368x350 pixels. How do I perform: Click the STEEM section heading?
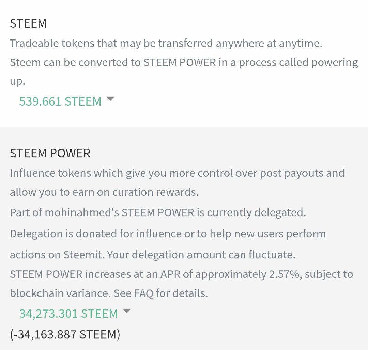coord(28,23)
